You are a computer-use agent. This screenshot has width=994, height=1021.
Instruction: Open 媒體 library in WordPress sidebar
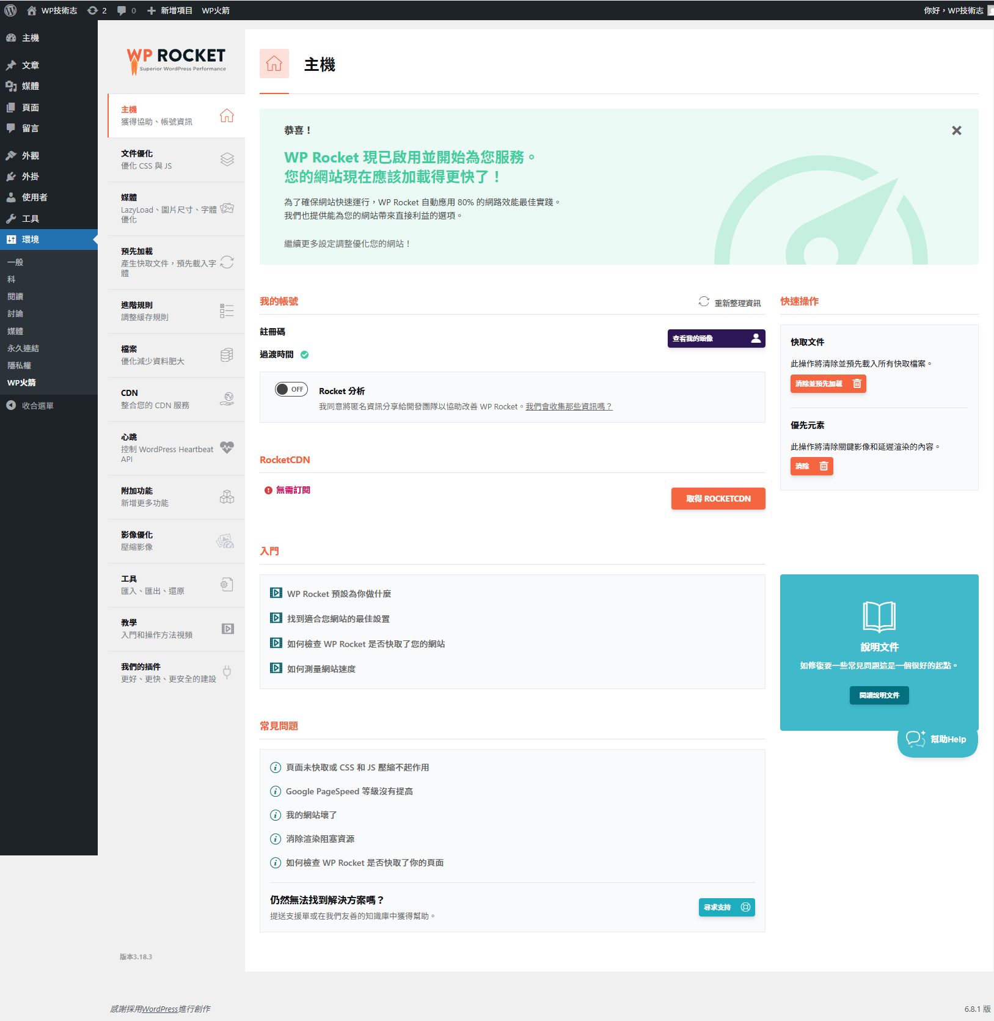[31, 86]
